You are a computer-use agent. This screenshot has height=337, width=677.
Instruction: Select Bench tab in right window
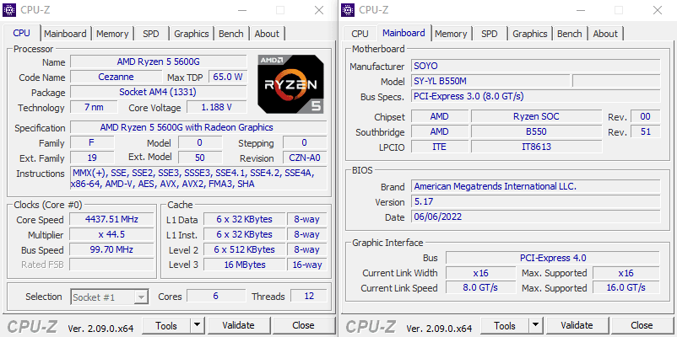coord(570,34)
